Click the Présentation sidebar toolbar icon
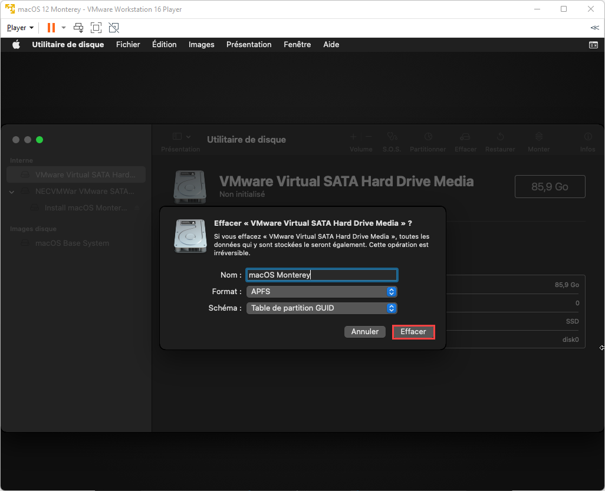Screen dimensions: 605x491 (177, 137)
